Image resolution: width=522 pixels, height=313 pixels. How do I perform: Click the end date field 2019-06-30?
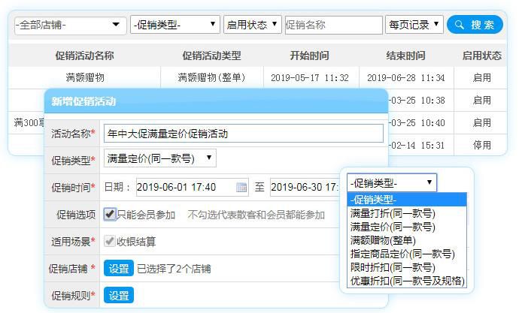point(305,188)
